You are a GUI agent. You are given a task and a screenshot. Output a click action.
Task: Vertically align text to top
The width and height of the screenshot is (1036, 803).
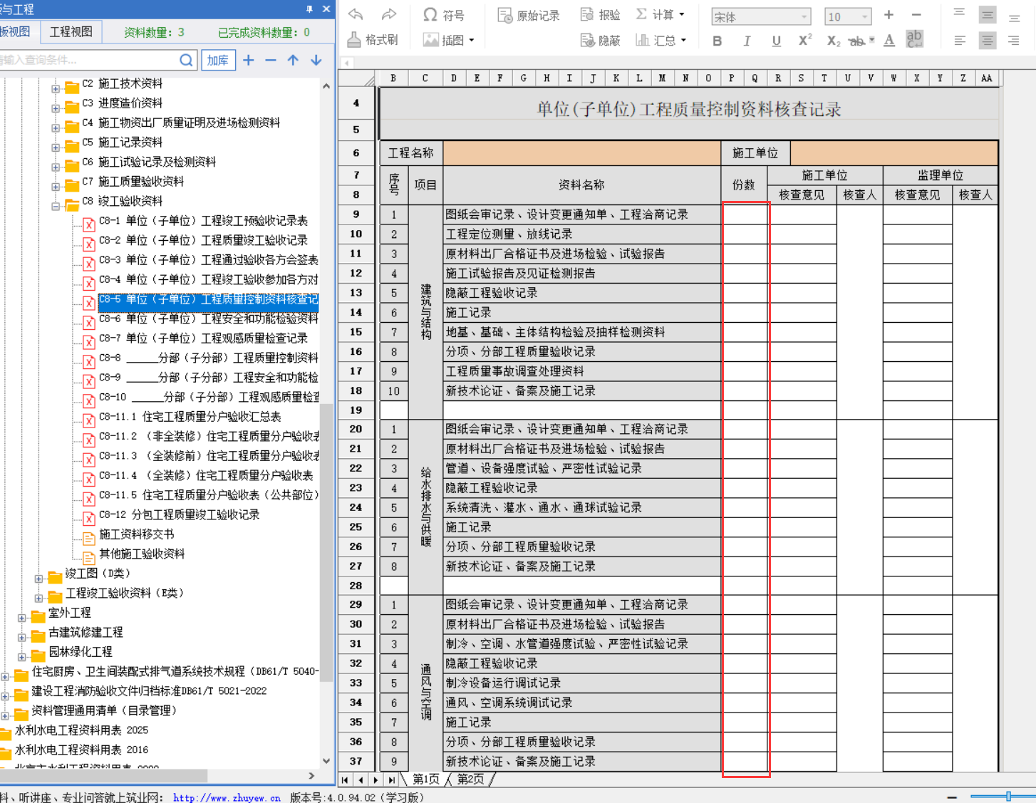[x=960, y=14]
